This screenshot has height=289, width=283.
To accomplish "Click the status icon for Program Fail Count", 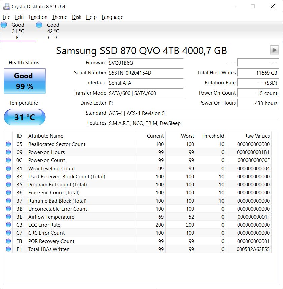I will coord(8,184).
